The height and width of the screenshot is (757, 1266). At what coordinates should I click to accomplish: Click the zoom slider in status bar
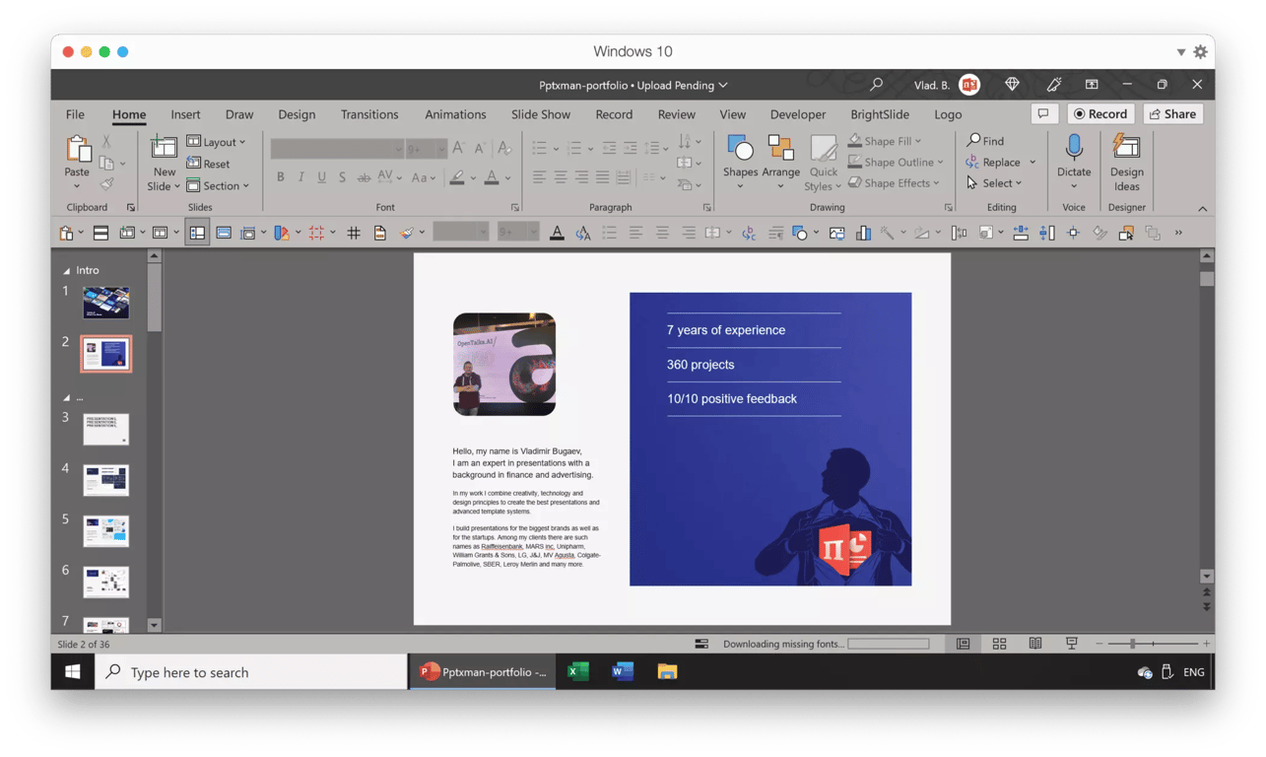tap(1133, 644)
